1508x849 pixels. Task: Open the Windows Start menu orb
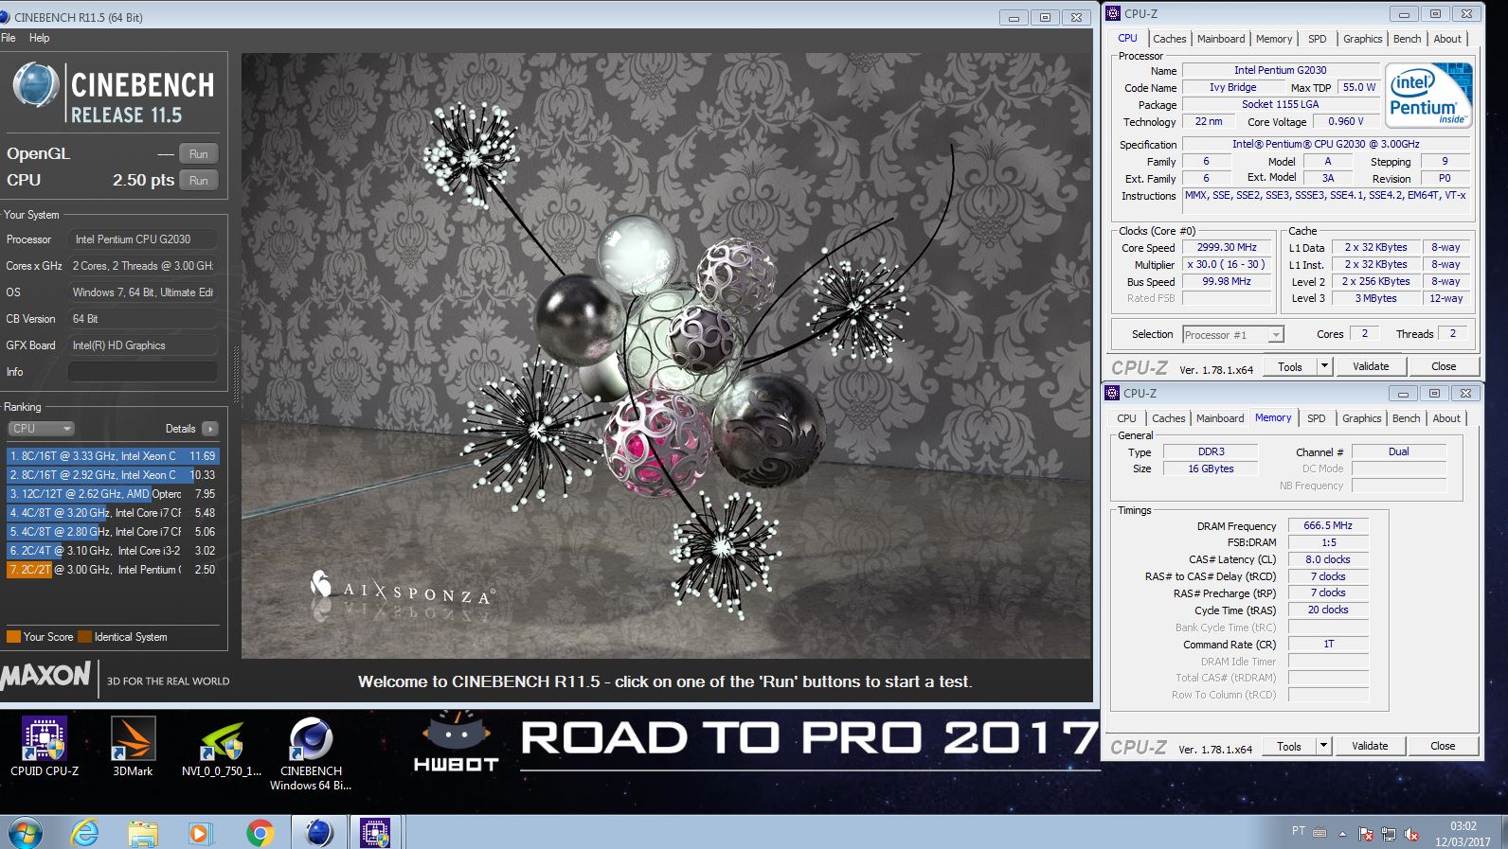pyautogui.click(x=24, y=833)
